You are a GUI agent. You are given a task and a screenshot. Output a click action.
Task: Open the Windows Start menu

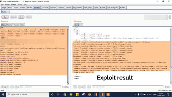tap(3, 95)
